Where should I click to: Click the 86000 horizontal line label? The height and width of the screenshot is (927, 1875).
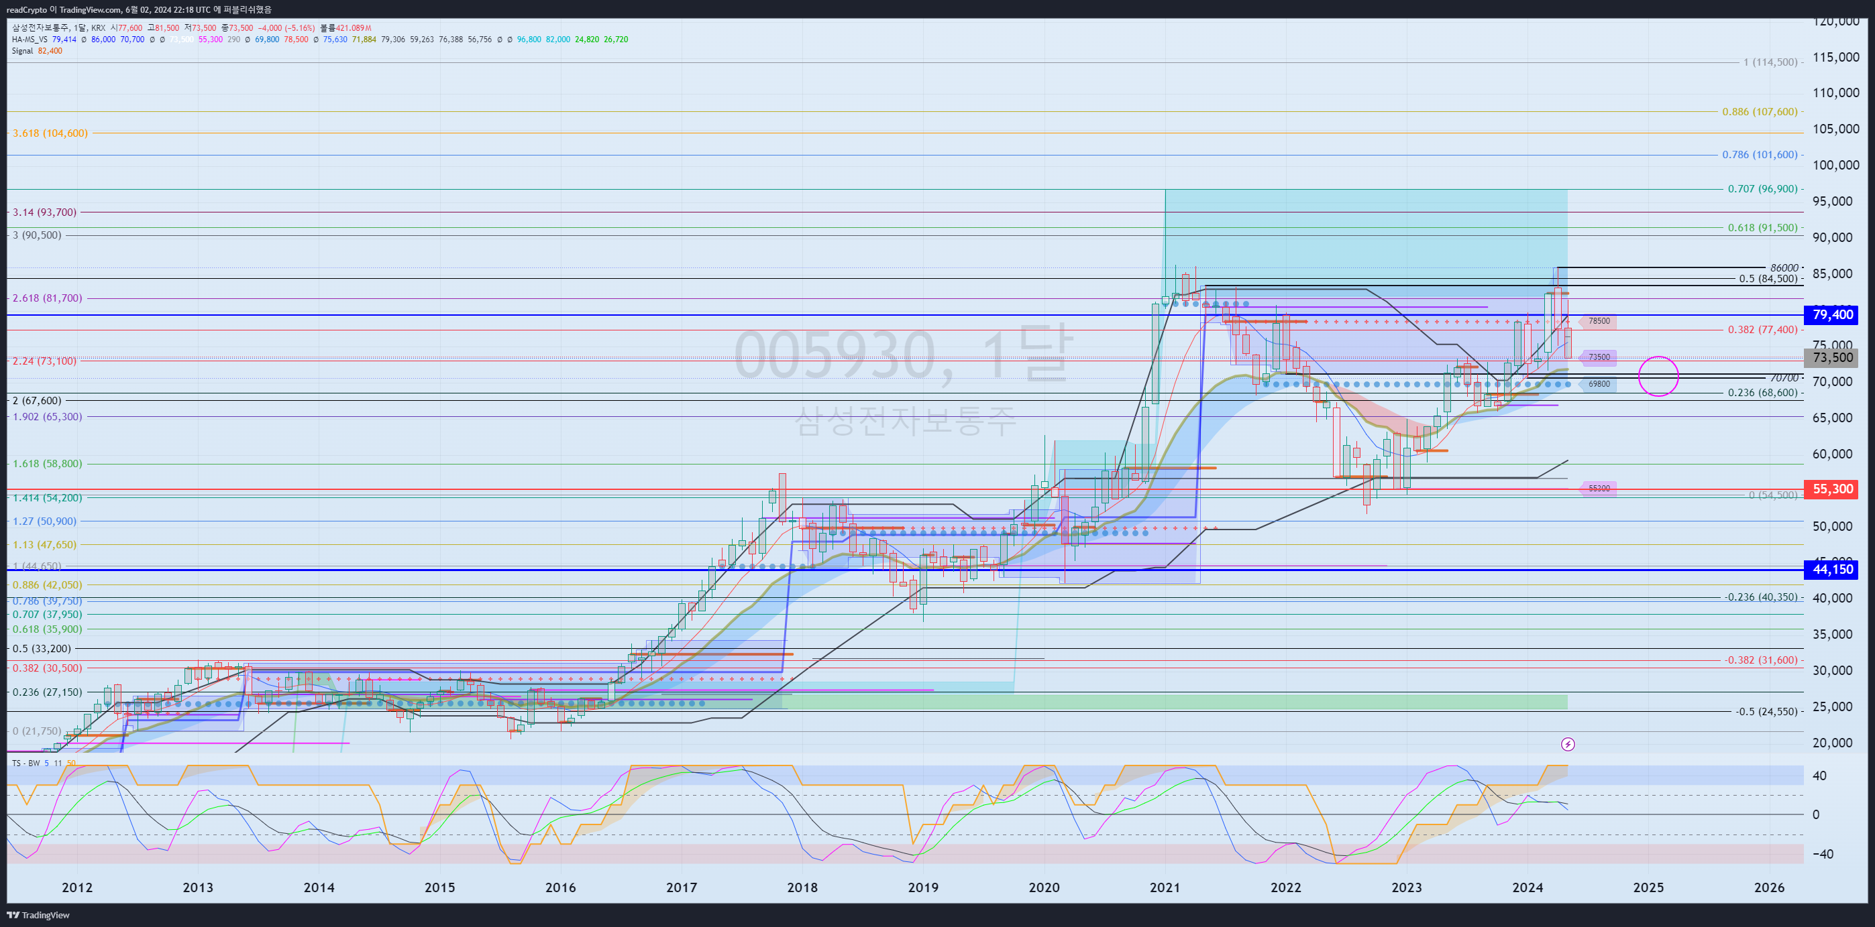coord(1784,267)
